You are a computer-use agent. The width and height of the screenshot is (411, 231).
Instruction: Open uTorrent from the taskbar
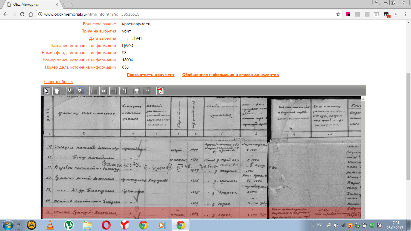coord(69,225)
